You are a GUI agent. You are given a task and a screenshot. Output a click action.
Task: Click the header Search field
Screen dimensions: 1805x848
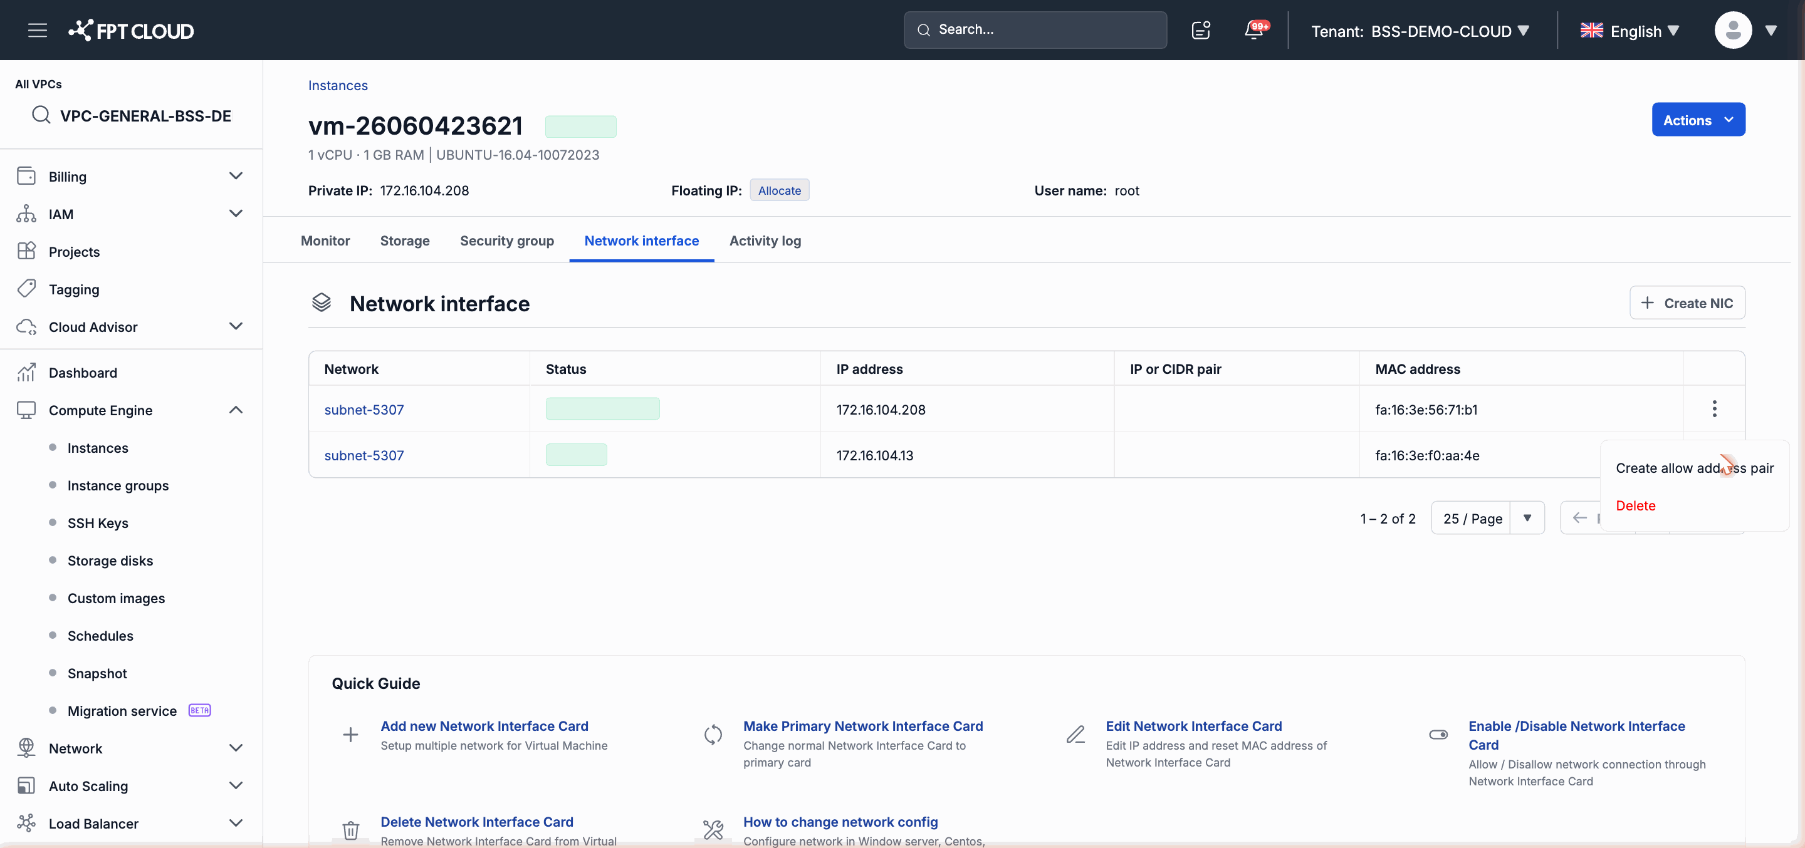tap(1035, 29)
